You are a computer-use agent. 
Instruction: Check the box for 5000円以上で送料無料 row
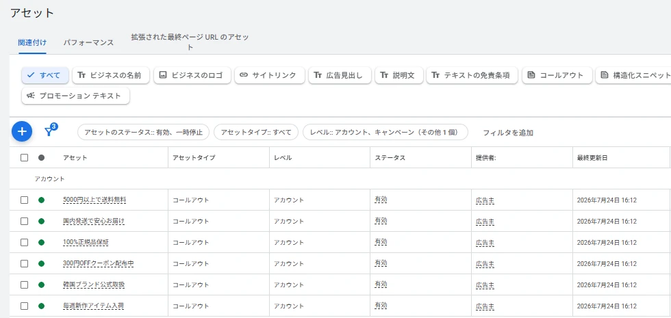25,200
